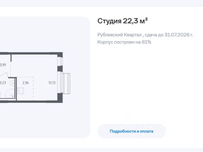203x152 pixels.
Task: Click the 3,99 hallway area label
Action: tap(3, 65)
